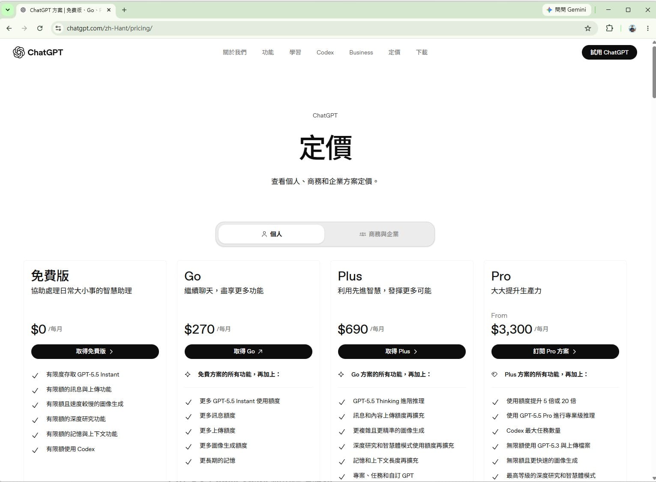Open the tab search dropdown arrow
The height and width of the screenshot is (482, 656).
(x=7, y=10)
